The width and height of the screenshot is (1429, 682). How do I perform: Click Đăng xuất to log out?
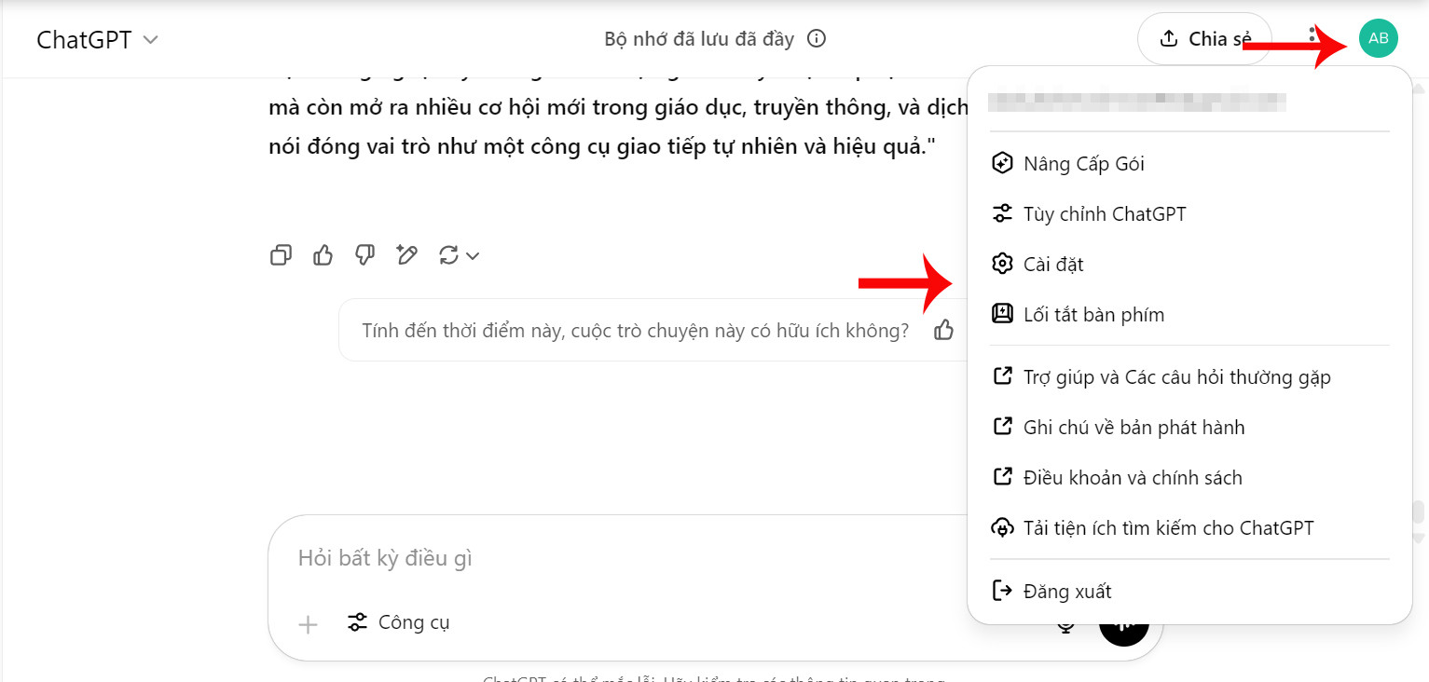[x=1066, y=592]
